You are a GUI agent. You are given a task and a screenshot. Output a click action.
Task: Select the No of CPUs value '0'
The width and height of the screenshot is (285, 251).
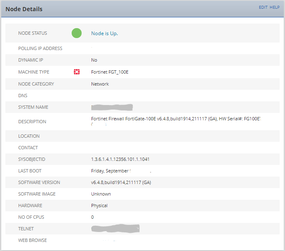point(92,217)
